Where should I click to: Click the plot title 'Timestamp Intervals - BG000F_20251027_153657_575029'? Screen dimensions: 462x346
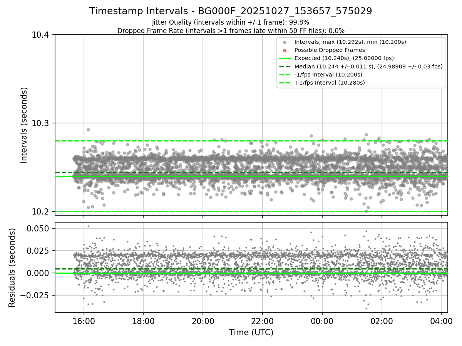click(231, 11)
